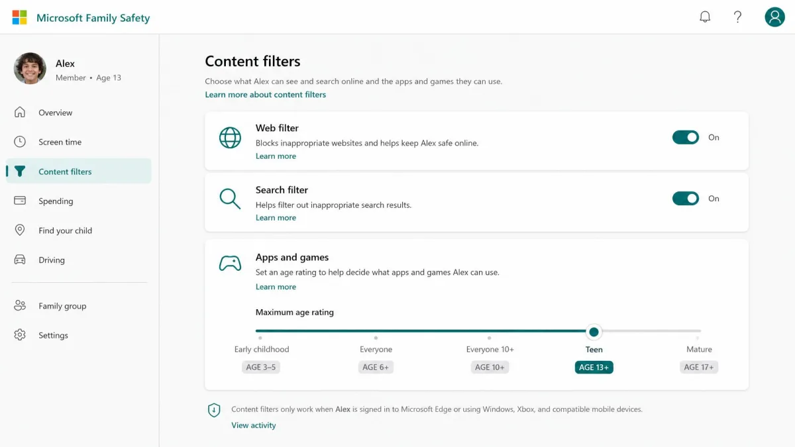Turn off the Search filter toggle
Image resolution: width=795 pixels, height=447 pixels.
pyautogui.click(x=686, y=199)
